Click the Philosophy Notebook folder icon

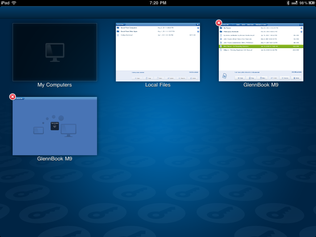click(221, 31)
